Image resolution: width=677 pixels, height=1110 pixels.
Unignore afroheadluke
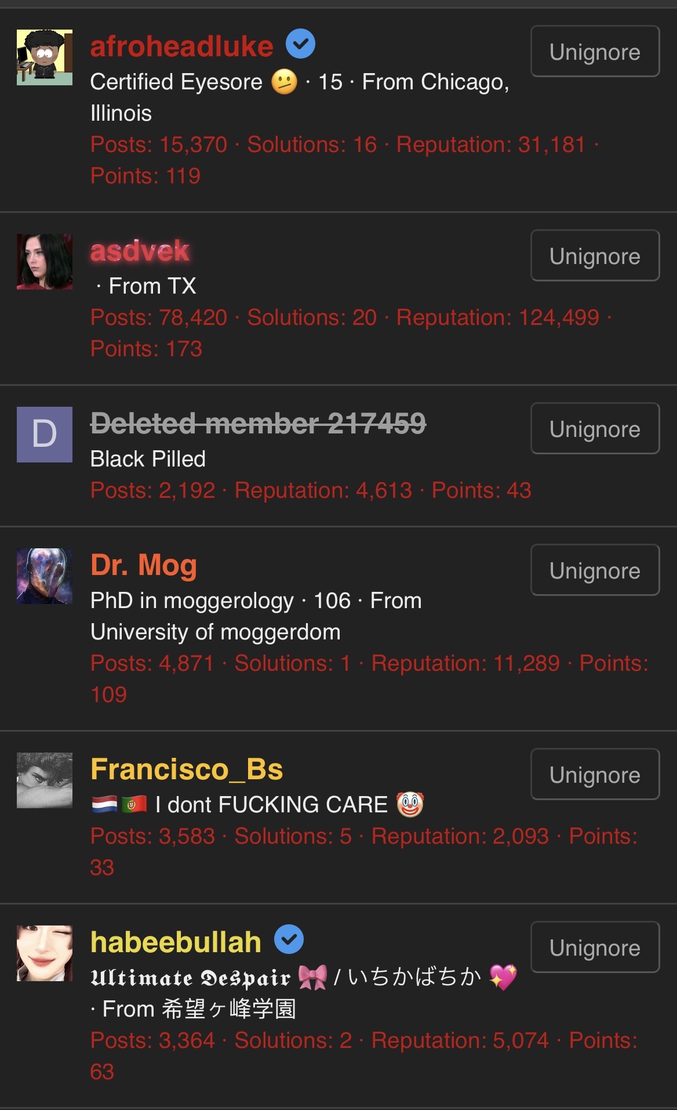pyautogui.click(x=595, y=51)
